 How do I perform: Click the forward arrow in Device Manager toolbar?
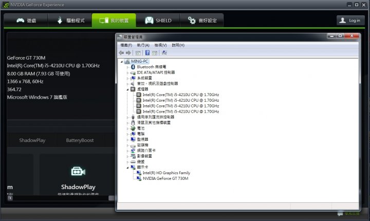point(128,52)
